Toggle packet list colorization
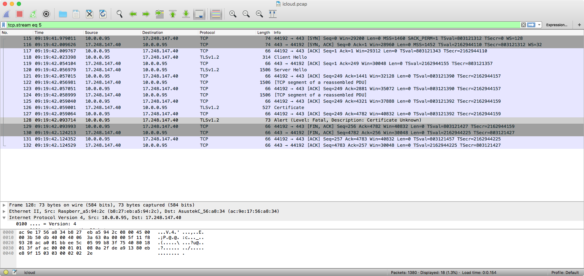 point(216,14)
